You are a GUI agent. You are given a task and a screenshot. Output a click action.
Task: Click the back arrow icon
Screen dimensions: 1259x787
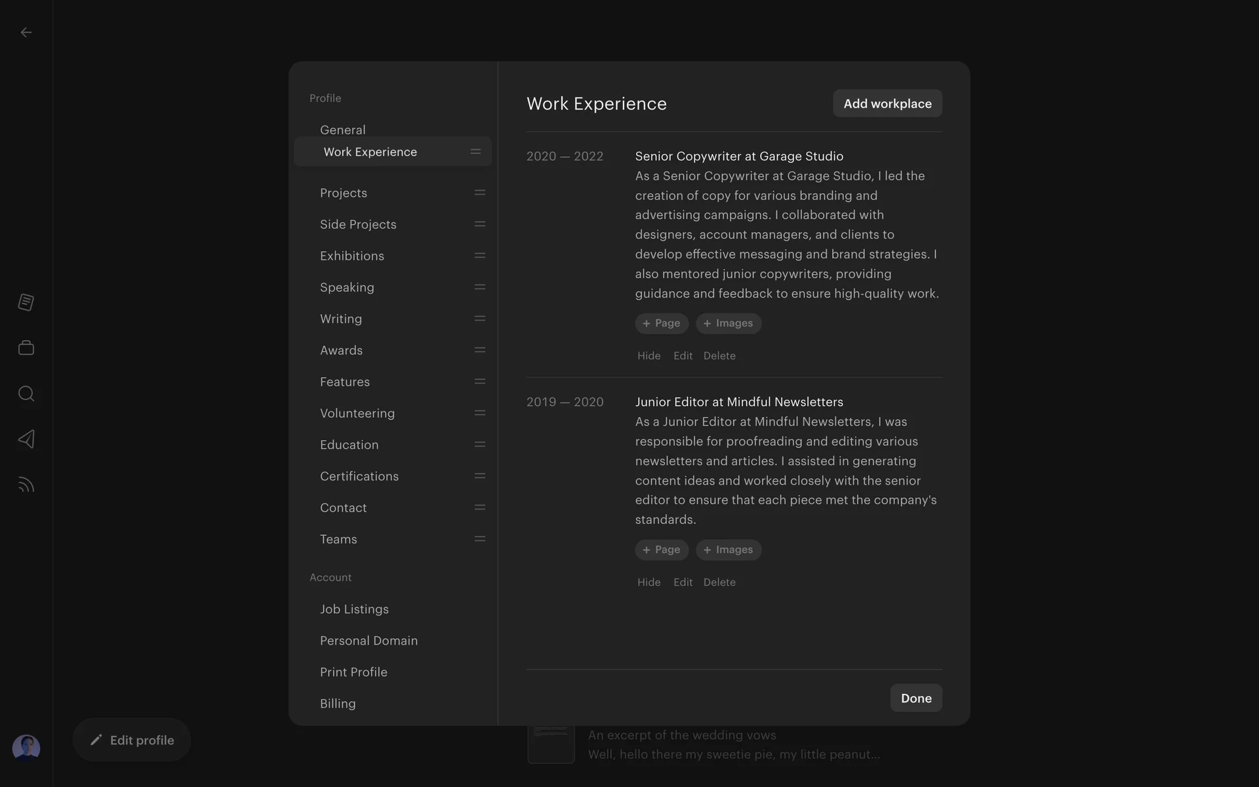pyautogui.click(x=26, y=32)
